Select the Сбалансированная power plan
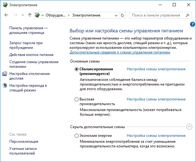196x162 pixels. tap(76, 69)
